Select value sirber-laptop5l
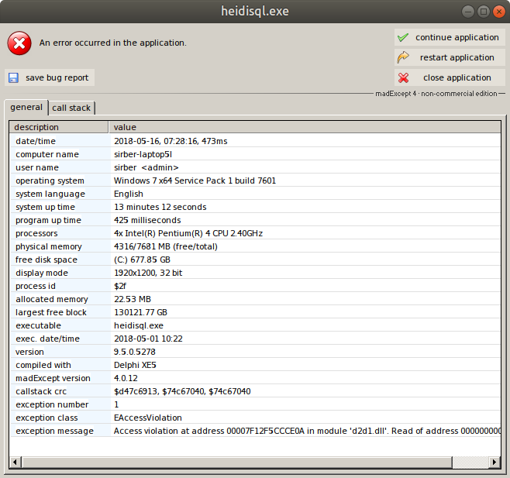 143,154
